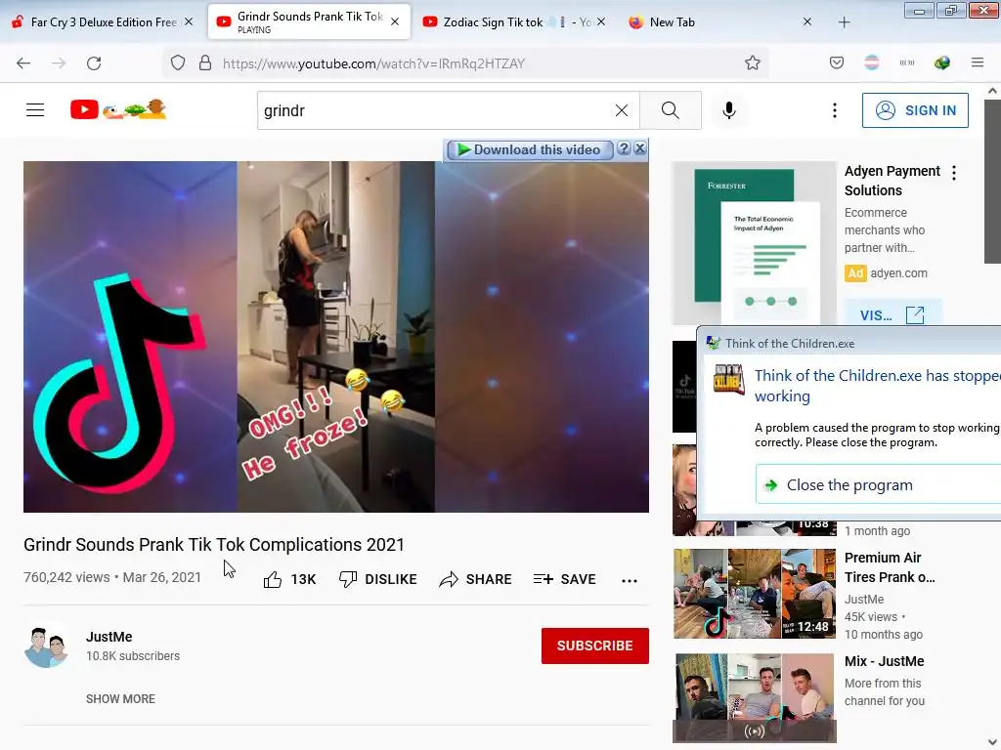Close the Far Cry 3 tab

pos(189,21)
